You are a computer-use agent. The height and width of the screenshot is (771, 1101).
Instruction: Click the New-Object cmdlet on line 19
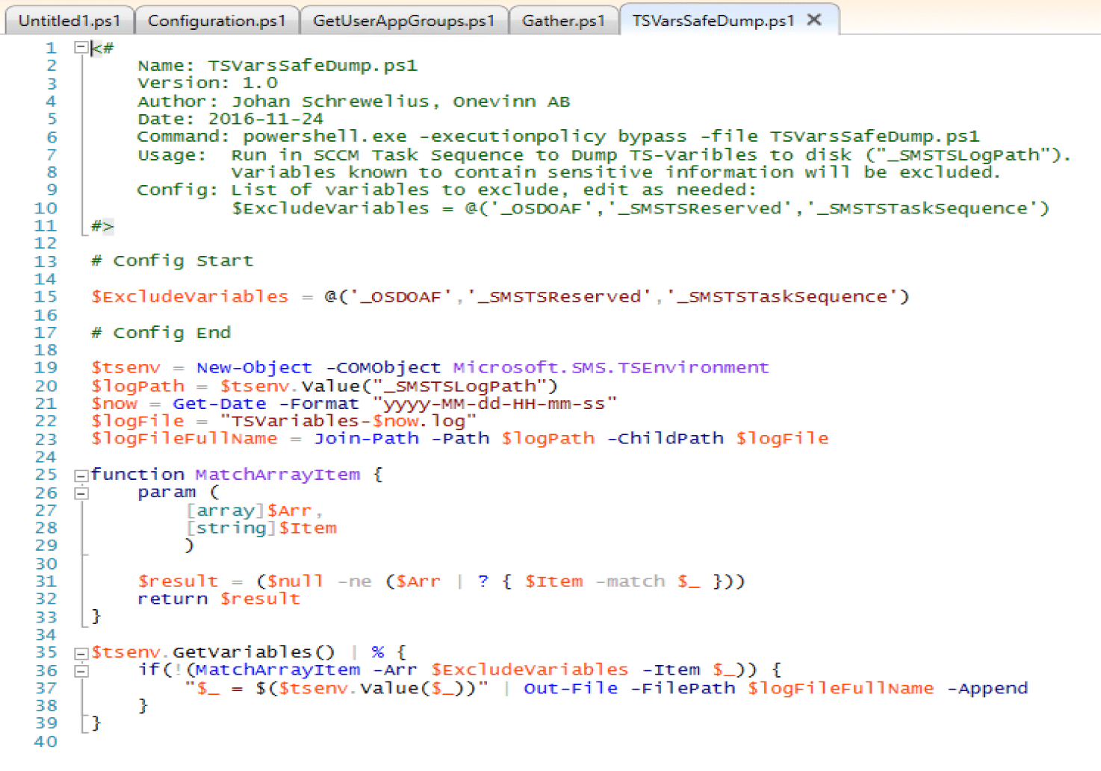pos(253,367)
